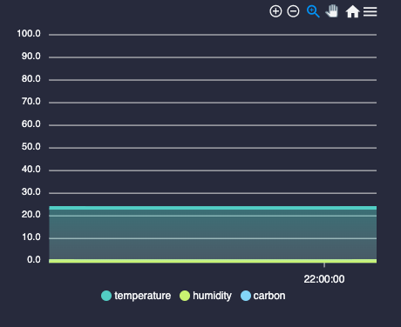Click the 60.0 y-axis label

pos(31,124)
